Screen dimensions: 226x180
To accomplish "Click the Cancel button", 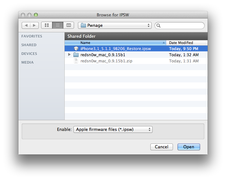I will click(162, 147).
